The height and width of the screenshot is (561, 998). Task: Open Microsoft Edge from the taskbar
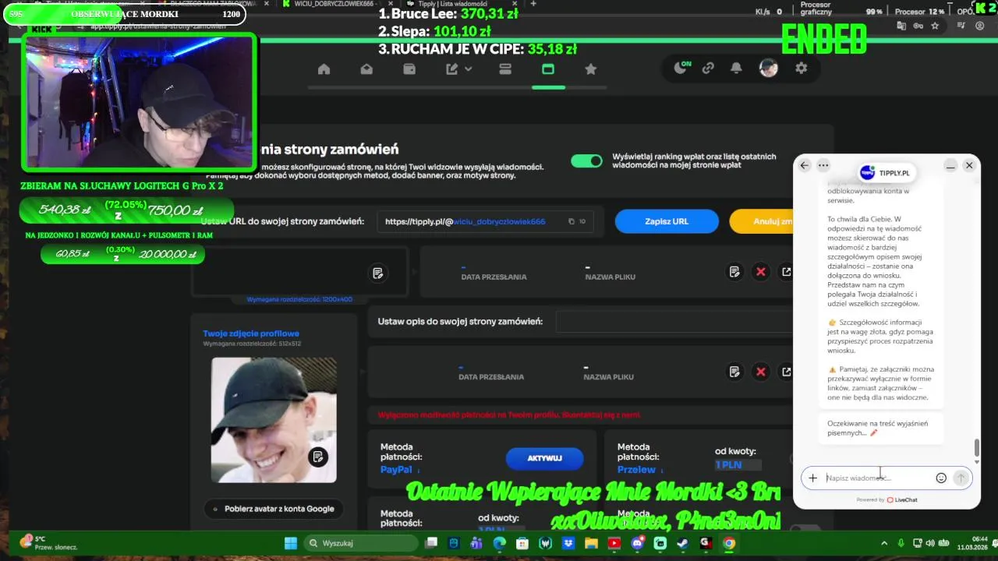pyautogui.click(x=499, y=543)
